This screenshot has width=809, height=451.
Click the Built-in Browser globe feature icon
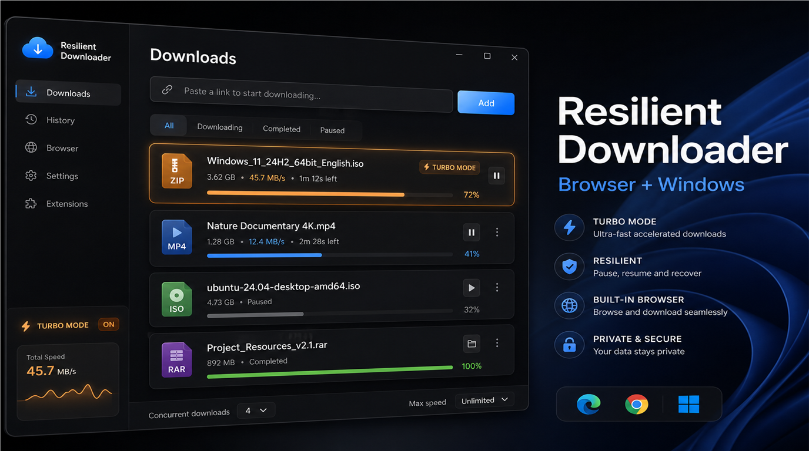(569, 306)
